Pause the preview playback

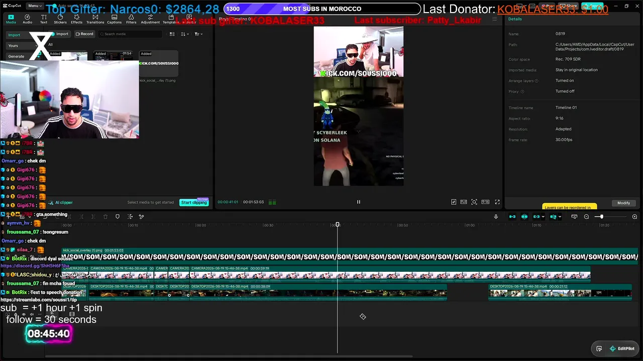point(359,202)
